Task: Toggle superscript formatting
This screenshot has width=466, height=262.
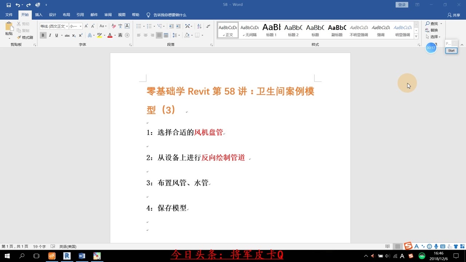Action: pyautogui.click(x=80, y=35)
